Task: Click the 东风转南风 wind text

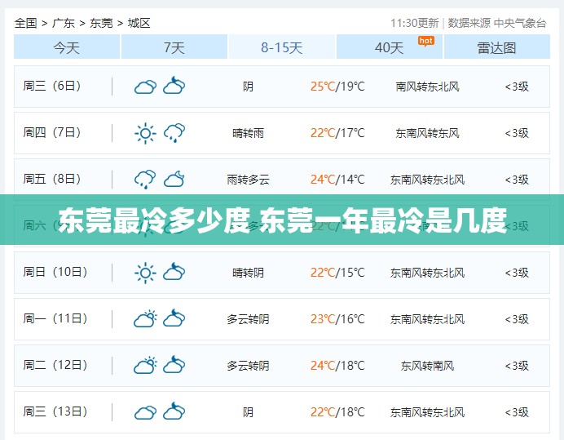Action: [x=427, y=366]
